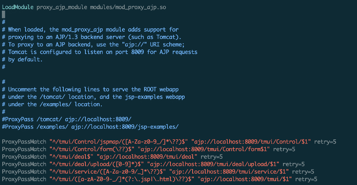Click the modules/mod_proxy_ajp.so path
The width and height of the screenshot is (357, 185).
pos(128,7)
